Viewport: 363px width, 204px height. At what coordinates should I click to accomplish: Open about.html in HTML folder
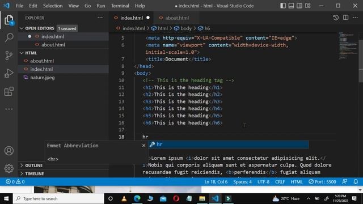pyautogui.click(x=42, y=61)
